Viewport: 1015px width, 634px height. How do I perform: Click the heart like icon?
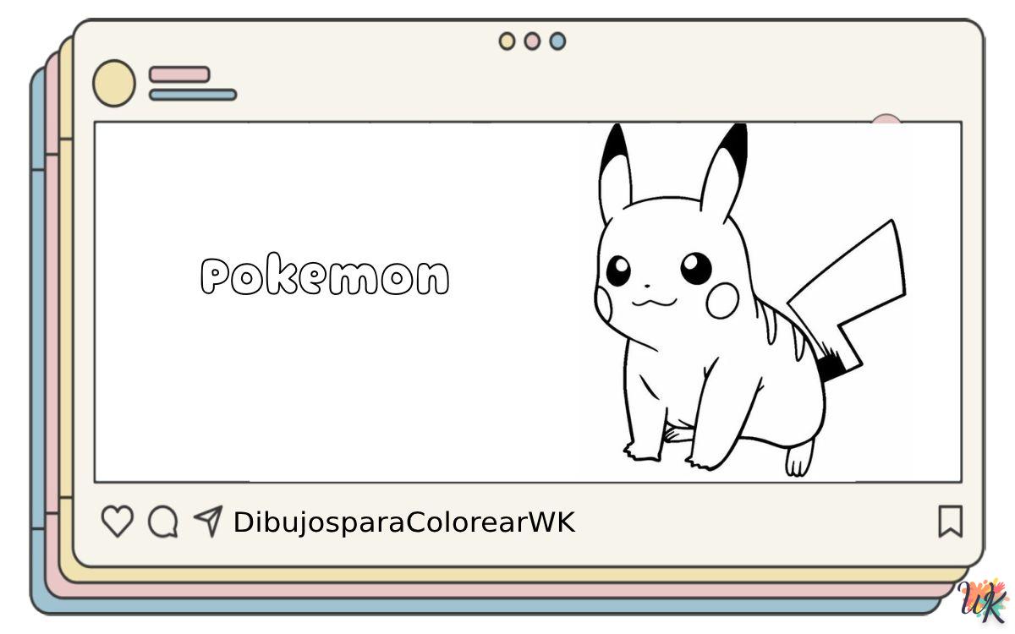coord(117,522)
